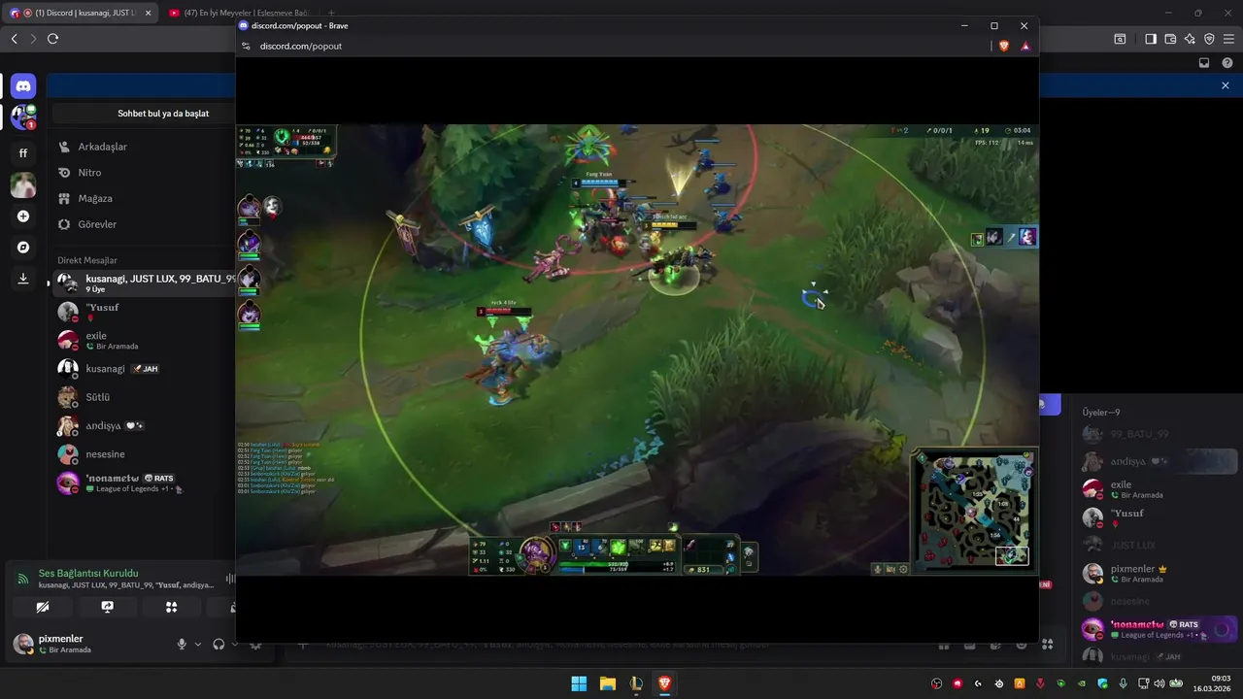
Task: Click the Brave Rewards triangle icon in popout
Action: [1025, 46]
